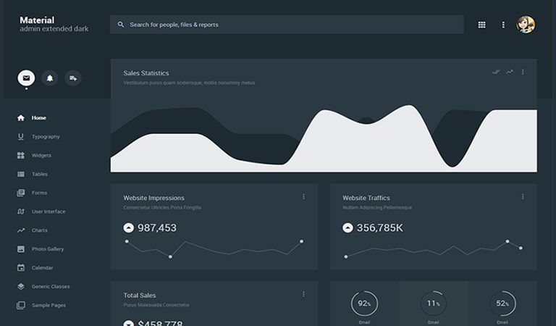
Task: Click the User Interface icon
Action: point(21,212)
